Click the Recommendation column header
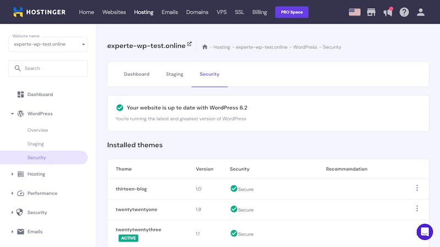 point(346,169)
